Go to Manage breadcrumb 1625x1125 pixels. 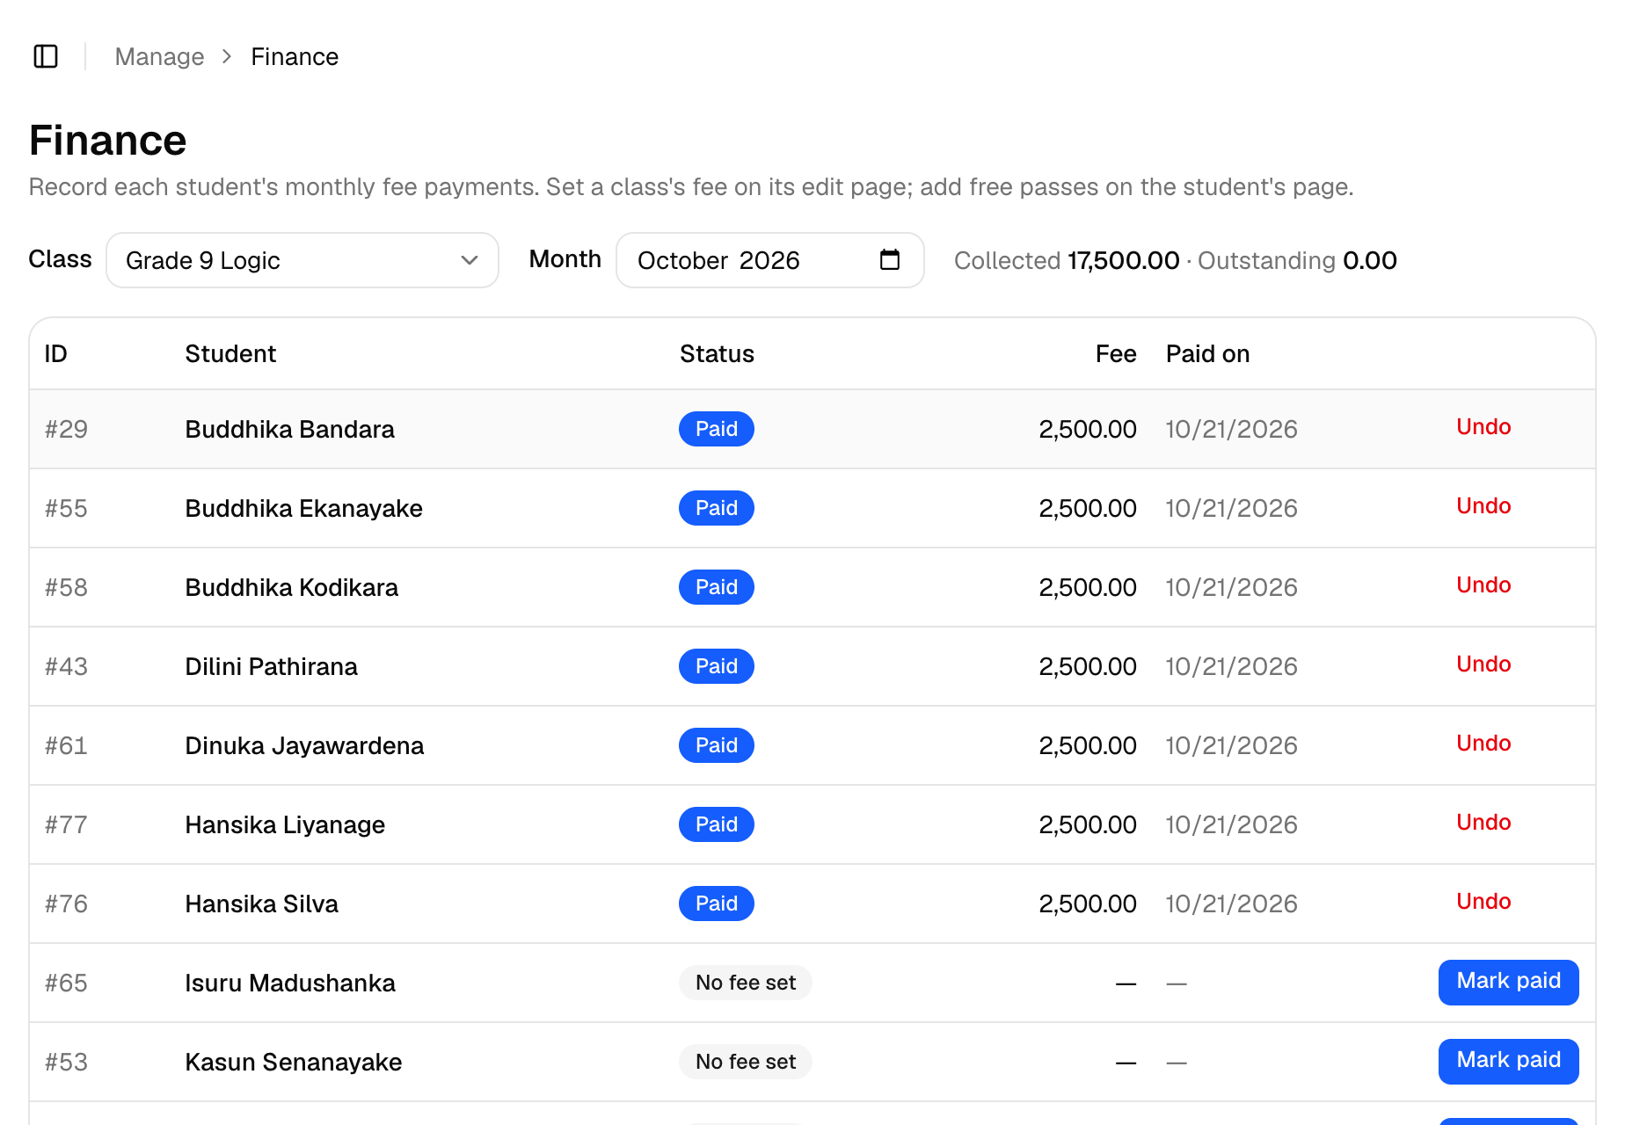point(159,57)
